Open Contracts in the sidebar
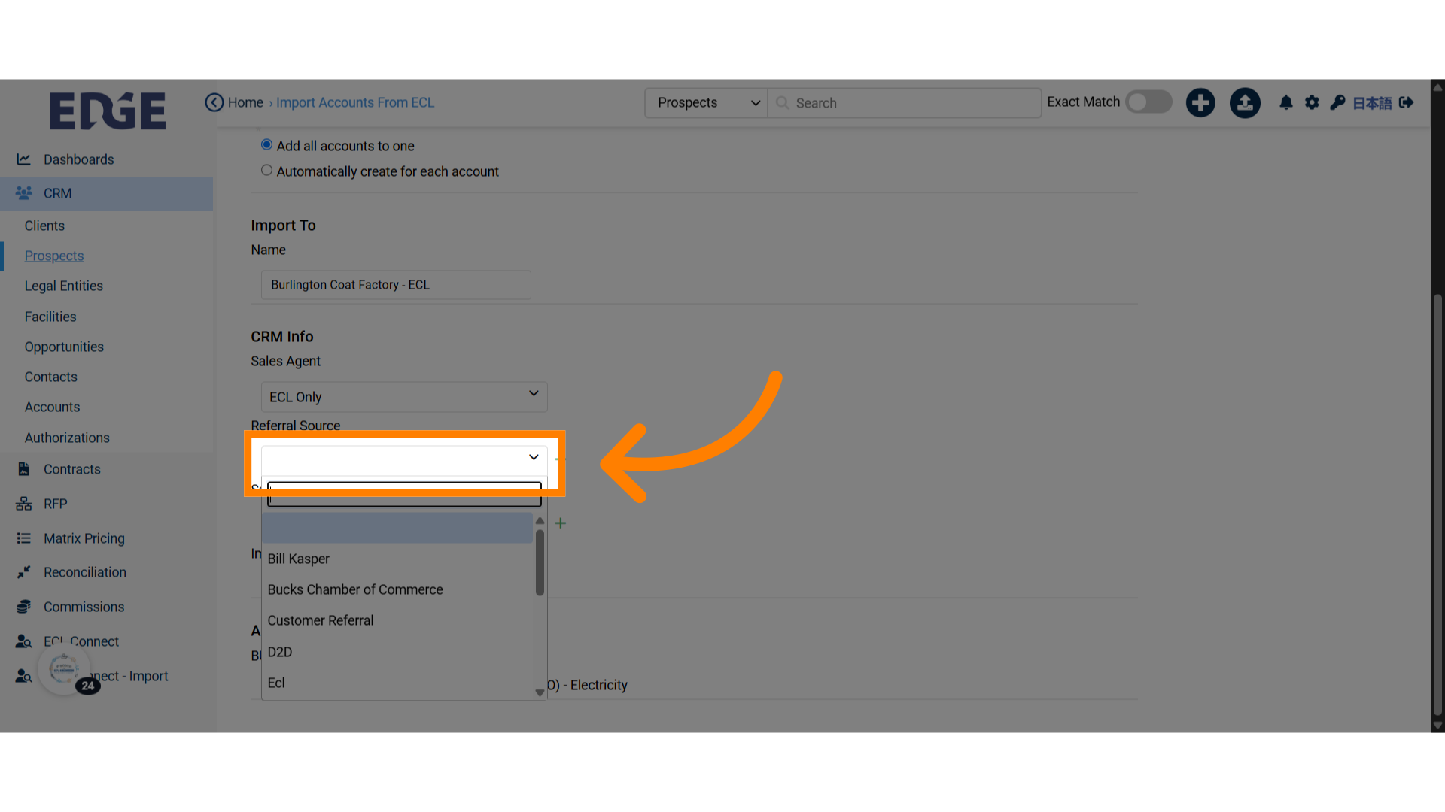Screen dimensions: 1445x812 point(71,469)
